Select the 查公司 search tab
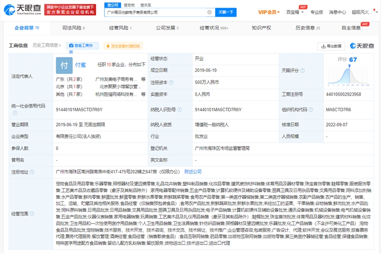The height and width of the screenshot is (254, 381). pos(113,5)
